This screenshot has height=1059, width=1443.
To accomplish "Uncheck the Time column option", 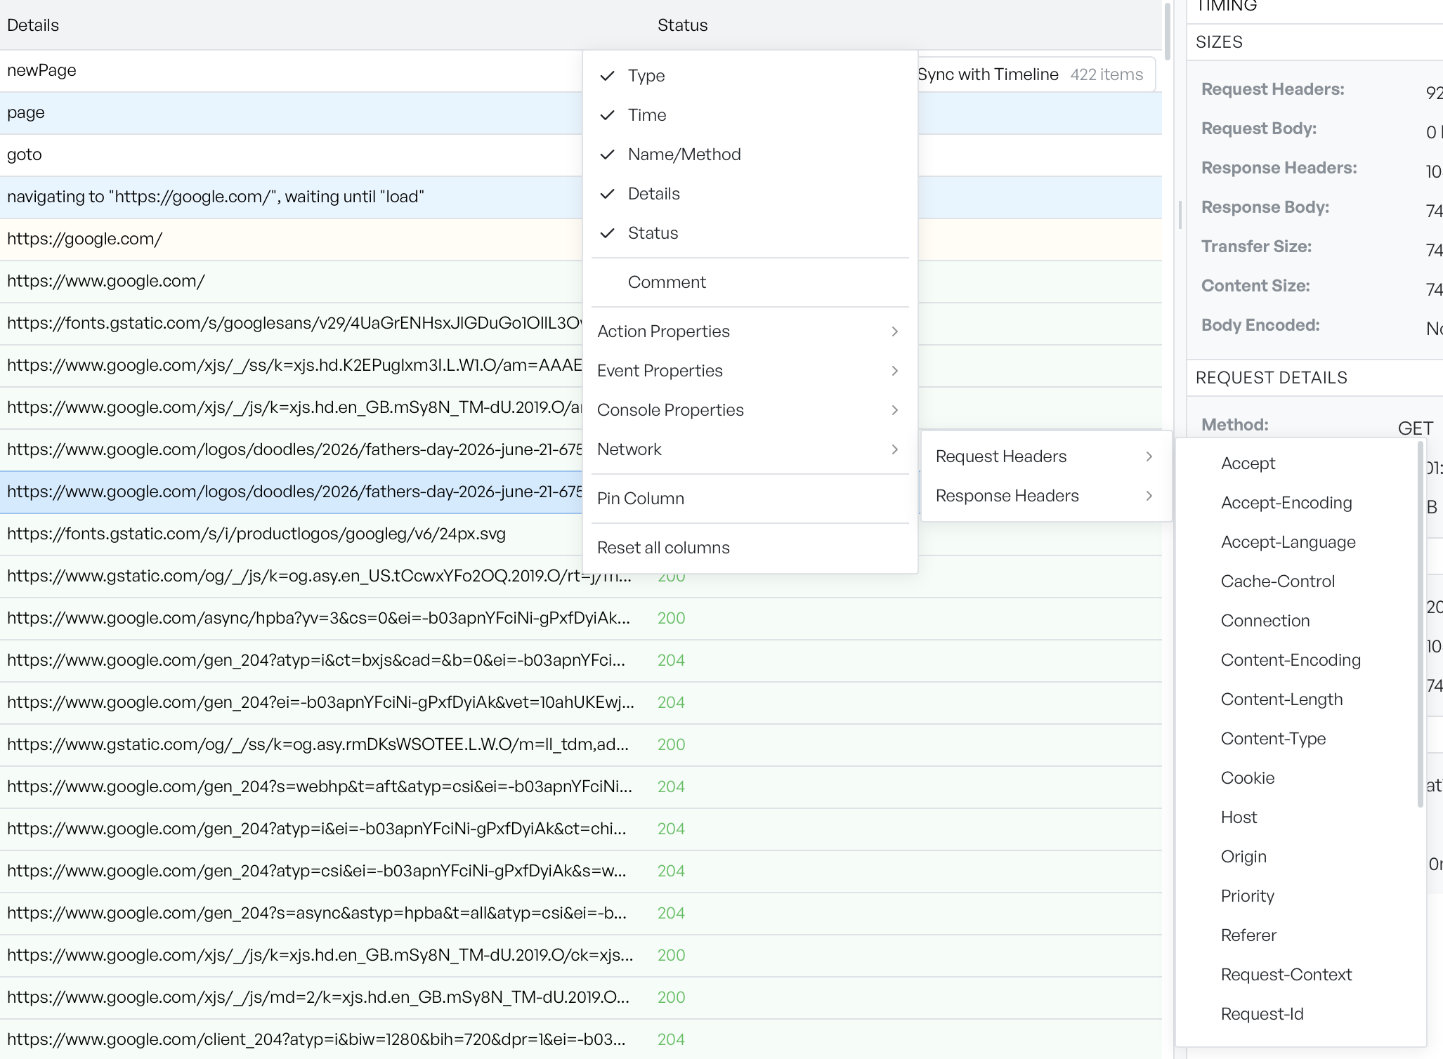I will click(x=750, y=115).
